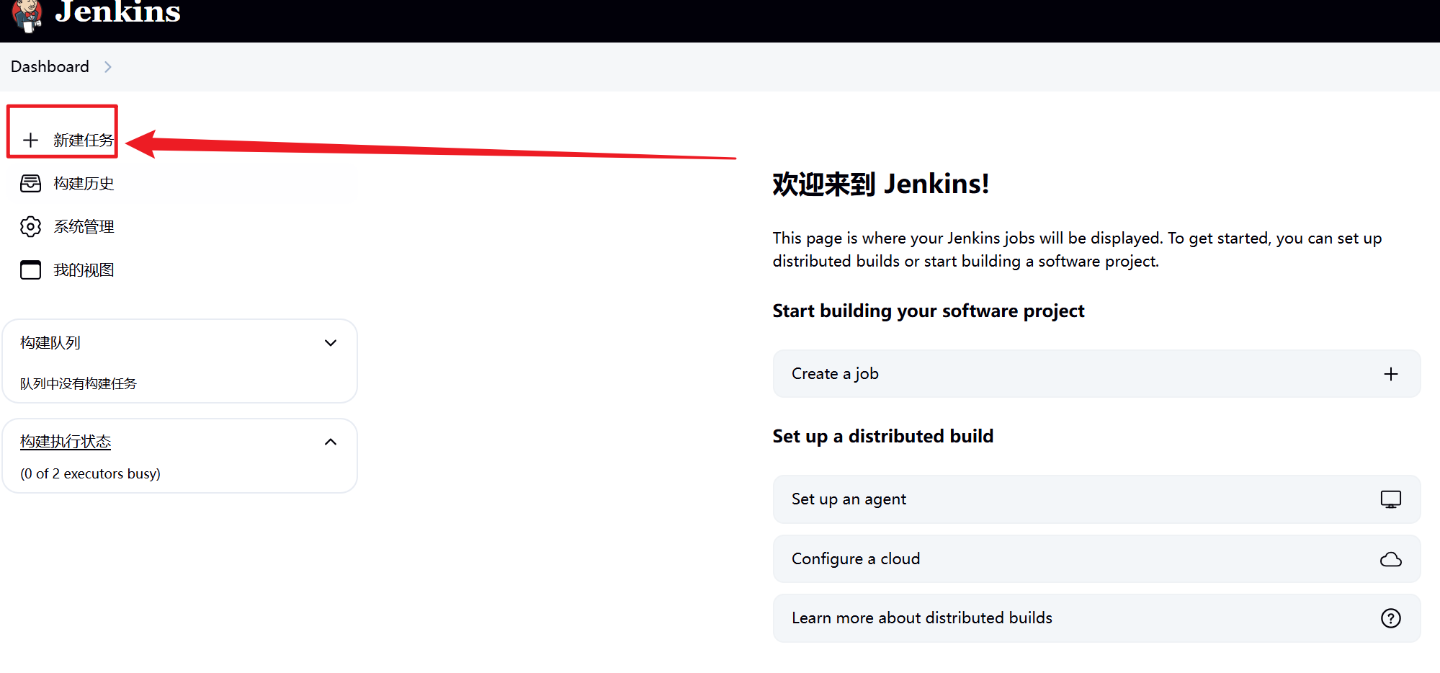The height and width of the screenshot is (673, 1440).
Task: Open 新建任务 to create a new item
Action: pyautogui.click(x=84, y=140)
